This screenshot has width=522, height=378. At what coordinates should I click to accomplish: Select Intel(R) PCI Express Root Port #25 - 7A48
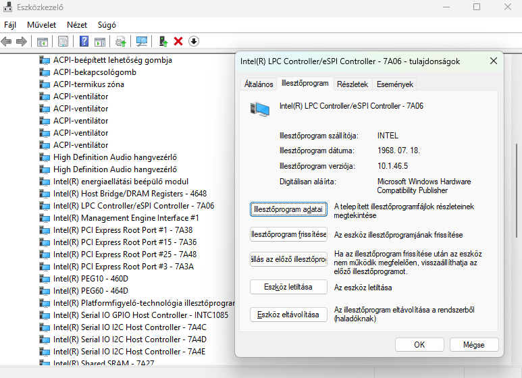125,254
